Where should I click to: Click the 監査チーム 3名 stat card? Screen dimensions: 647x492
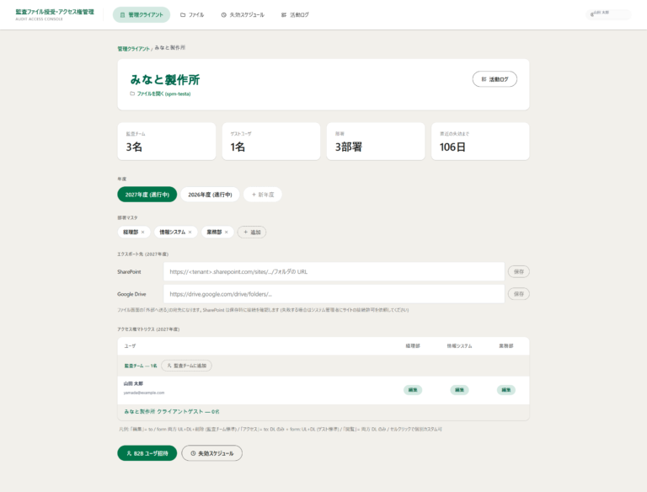[x=167, y=142]
